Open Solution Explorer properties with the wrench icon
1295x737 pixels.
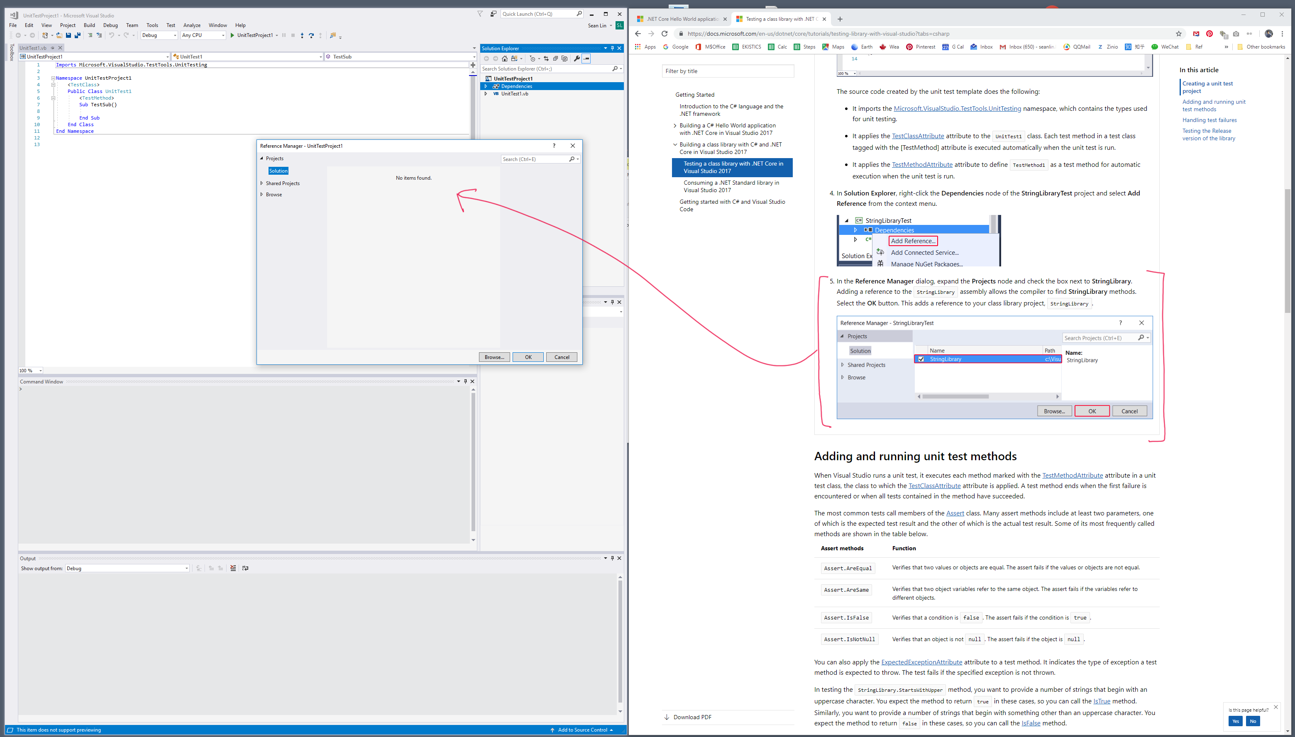[577, 59]
